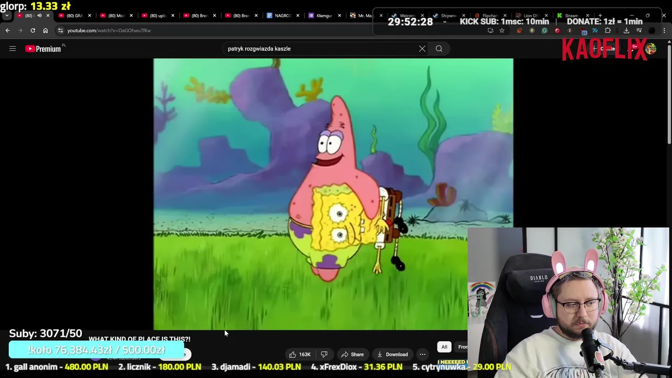Viewport: 672px width, 378px height.
Task: Open the browser home page
Action: tap(45, 30)
